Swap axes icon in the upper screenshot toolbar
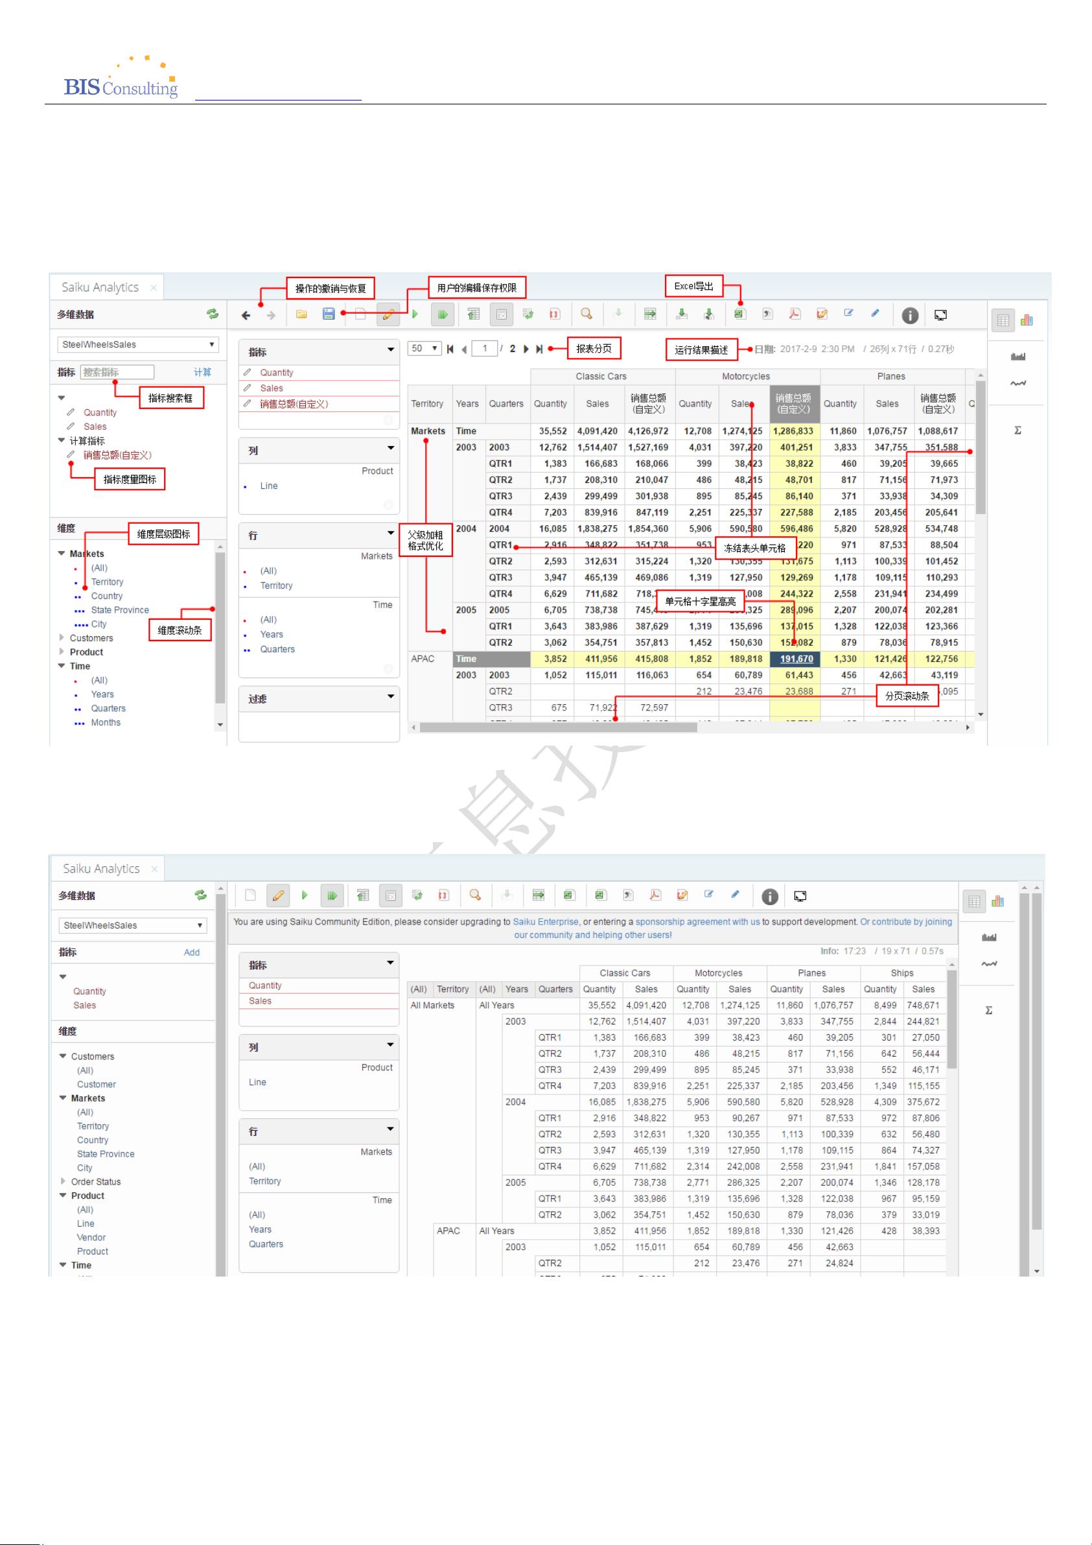Viewport: 1092px width, 1545px height. pyautogui.click(x=528, y=314)
